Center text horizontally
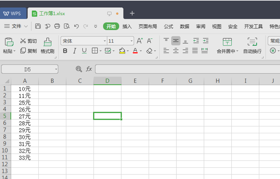 176,51
